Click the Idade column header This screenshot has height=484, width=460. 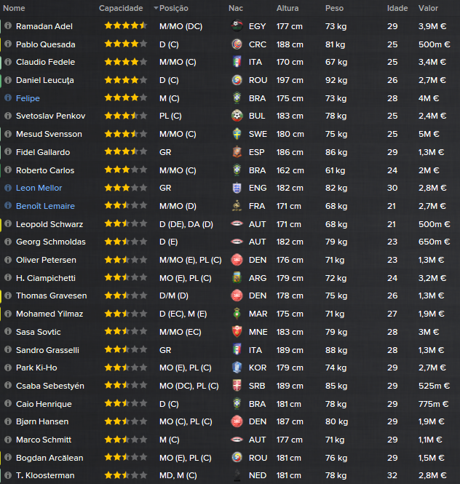tap(397, 8)
